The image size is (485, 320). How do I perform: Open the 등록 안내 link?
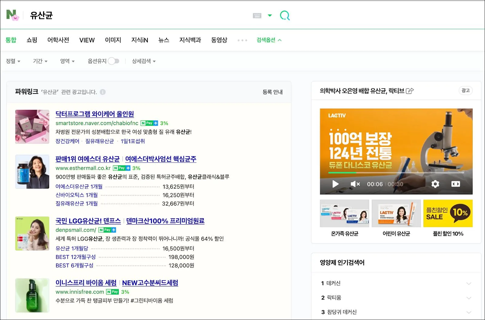click(273, 92)
